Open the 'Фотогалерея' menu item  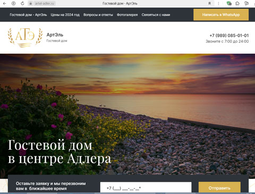(127, 15)
